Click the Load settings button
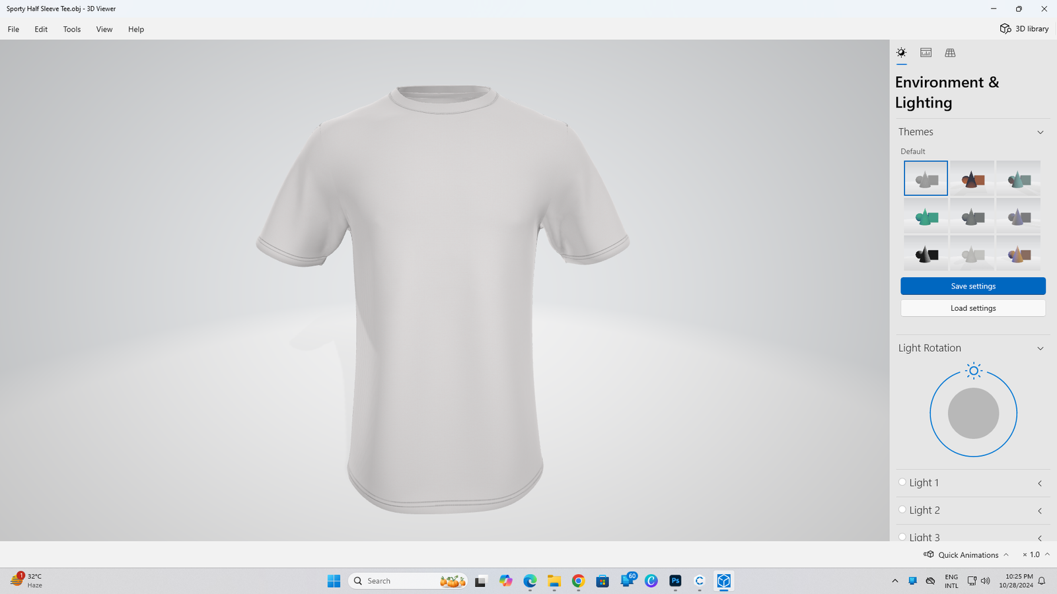This screenshot has height=594, width=1057. (x=973, y=308)
